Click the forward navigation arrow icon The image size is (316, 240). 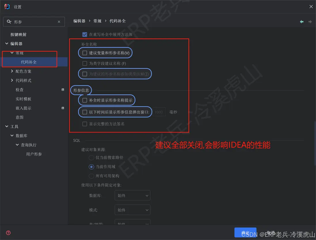(x=310, y=21)
